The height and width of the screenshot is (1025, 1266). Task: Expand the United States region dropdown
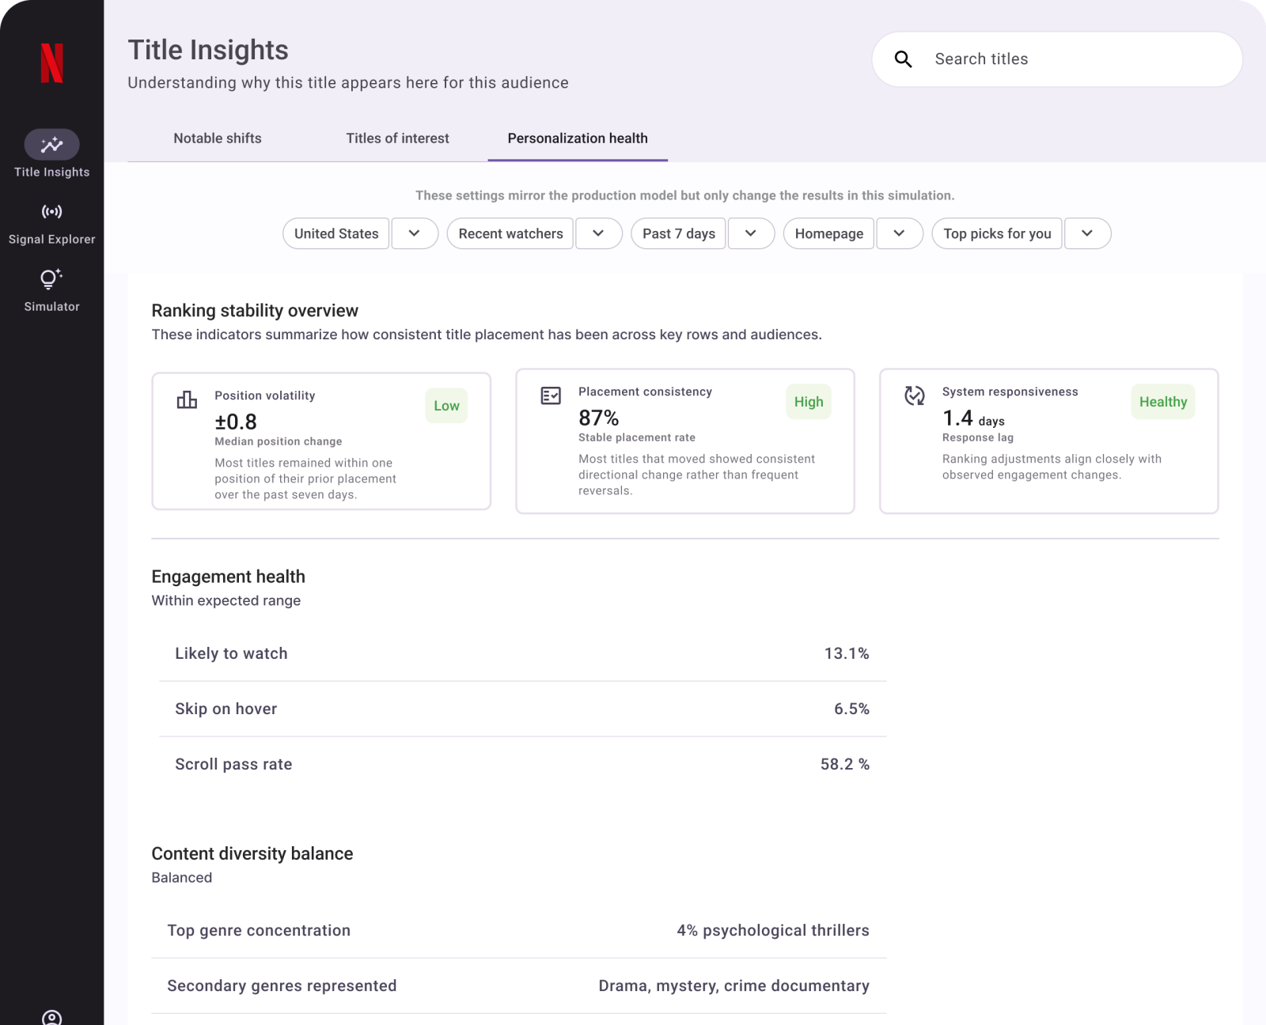[414, 234]
